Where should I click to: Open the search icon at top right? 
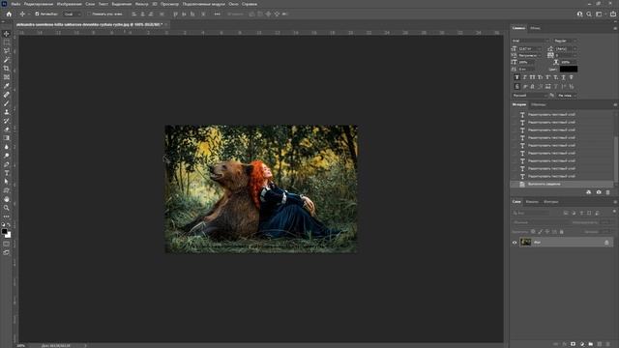click(589, 14)
